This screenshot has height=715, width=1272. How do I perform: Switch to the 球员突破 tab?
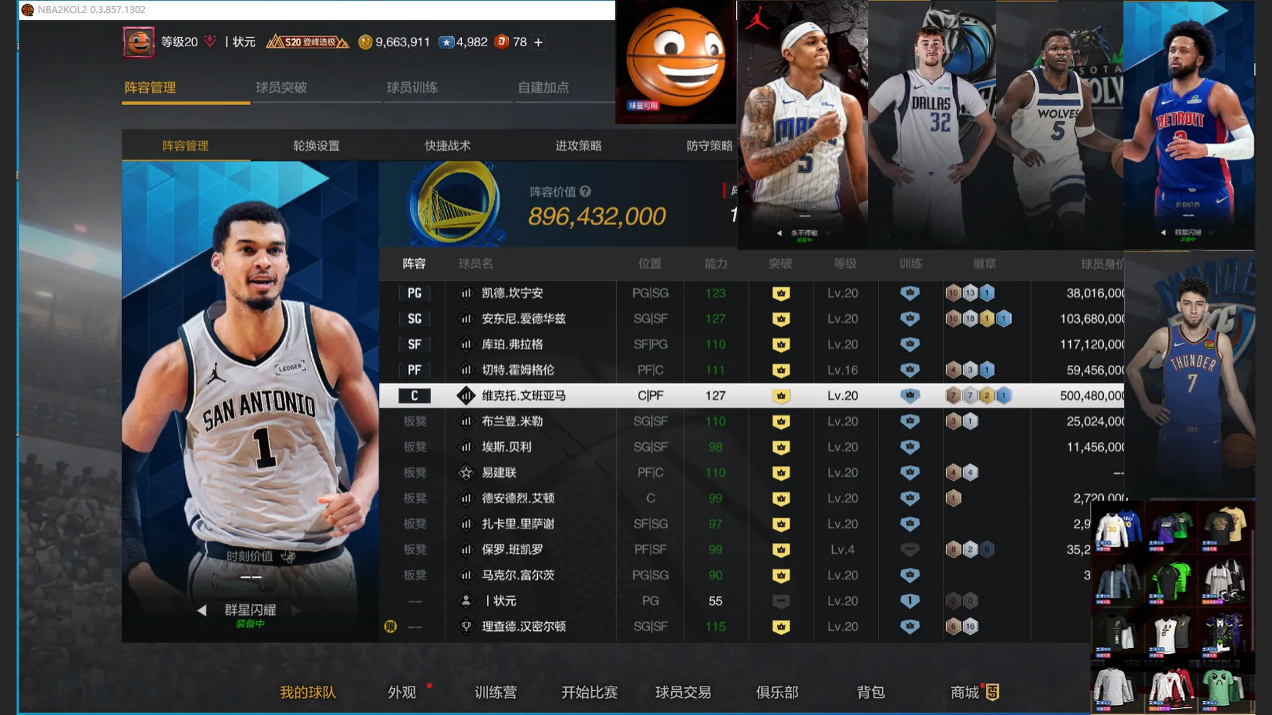[281, 87]
